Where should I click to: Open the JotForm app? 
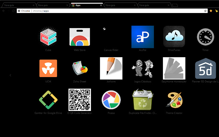[111, 68]
